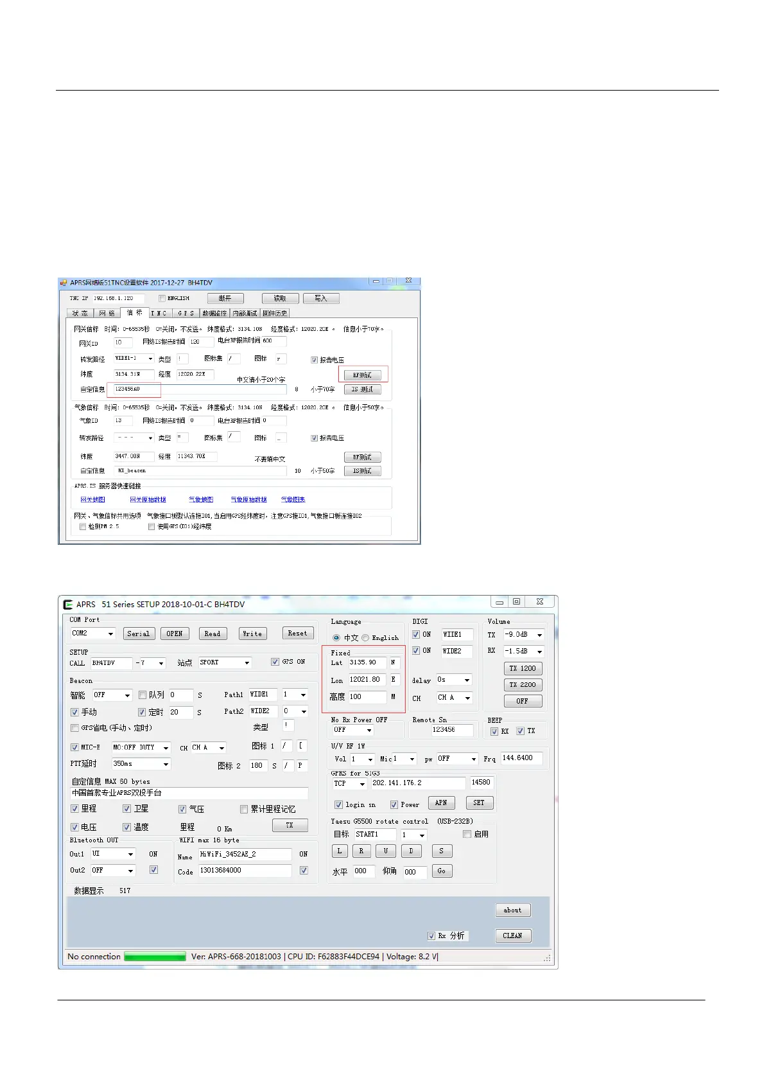Screen dimensions: 764x1082
Task: Click the green connection progress bar
Action: click(x=155, y=957)
